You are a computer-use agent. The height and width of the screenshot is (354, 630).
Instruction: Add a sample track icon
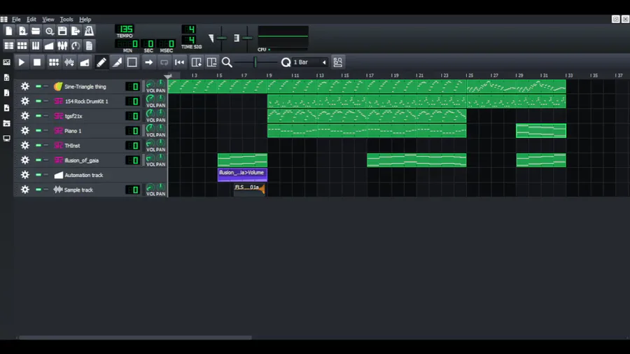click(69, 62)
